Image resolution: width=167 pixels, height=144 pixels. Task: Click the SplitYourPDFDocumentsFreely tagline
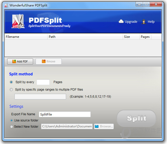tap(49, 26)
